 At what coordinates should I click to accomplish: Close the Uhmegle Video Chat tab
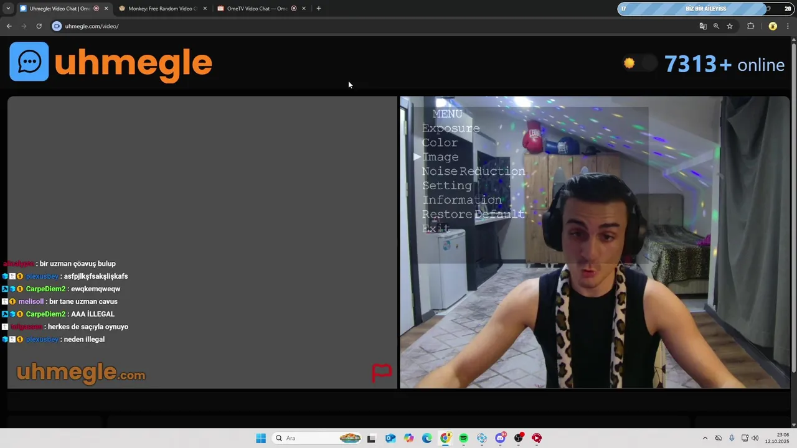[x=106, y=9]
